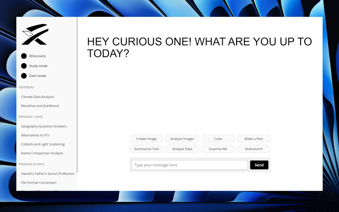Click the Analyze Data chip
339x212 pixels.
pos(182,149)
